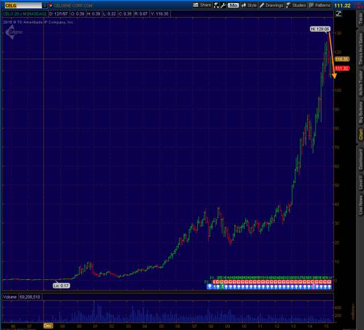Open the Big Buttons side tab
The image size is (364, 330).
(x=361, y=112)
